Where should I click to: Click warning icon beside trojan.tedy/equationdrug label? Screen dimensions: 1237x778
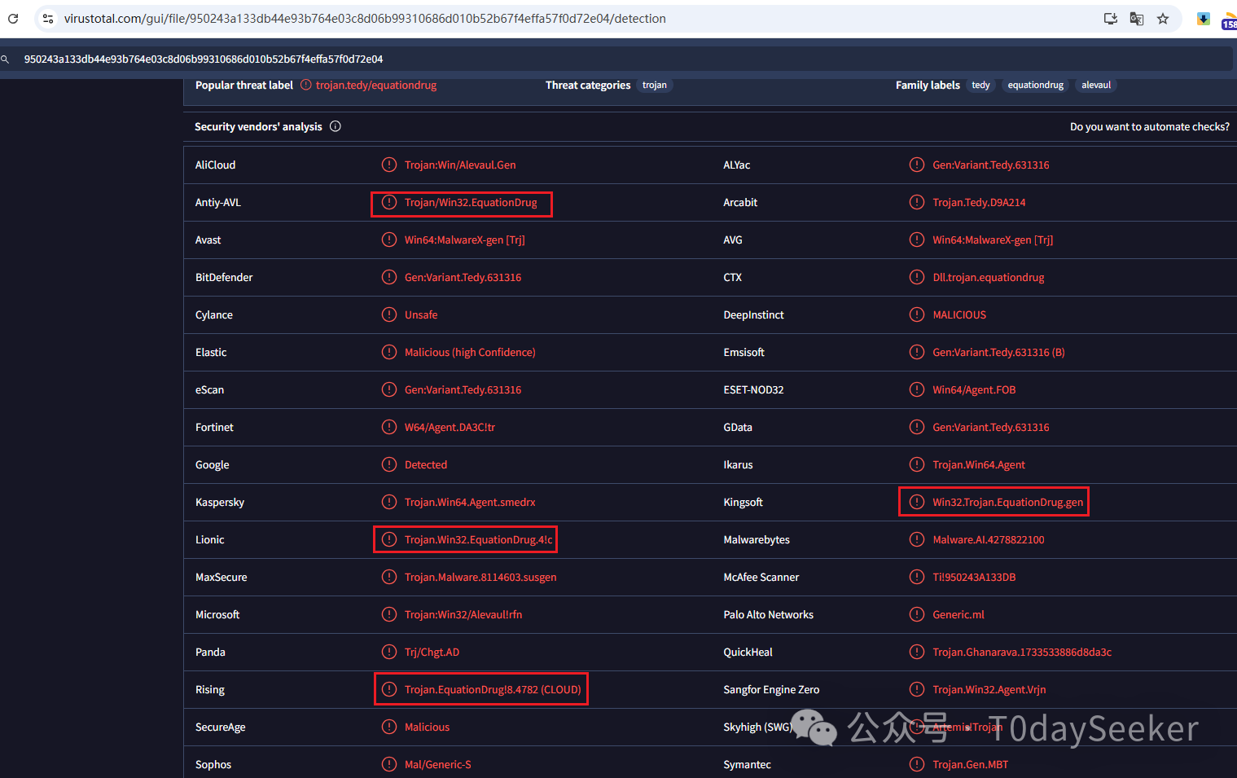point(306,85)
